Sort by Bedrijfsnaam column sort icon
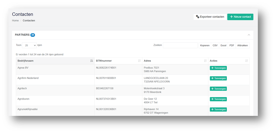Viewport: 275px width, 133px height. (x=92, y=61)
